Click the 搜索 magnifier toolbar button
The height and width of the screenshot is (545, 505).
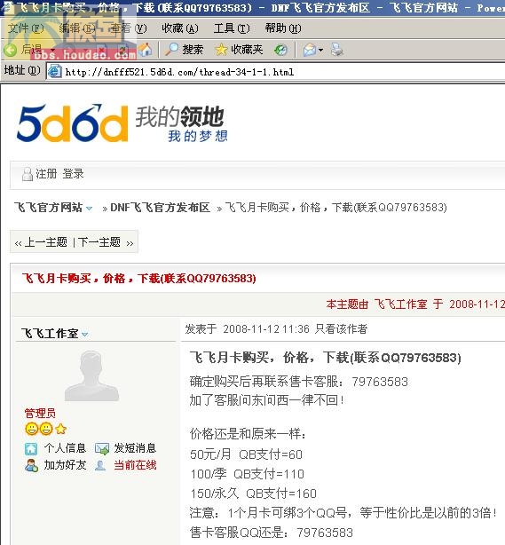click(185, 50)
